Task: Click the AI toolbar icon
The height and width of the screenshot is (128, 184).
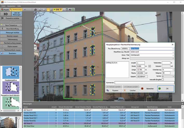Action: [x=70, y=10]
